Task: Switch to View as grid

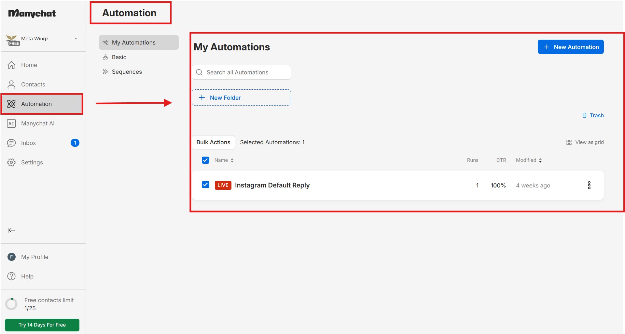Action: tap(585, 142)
